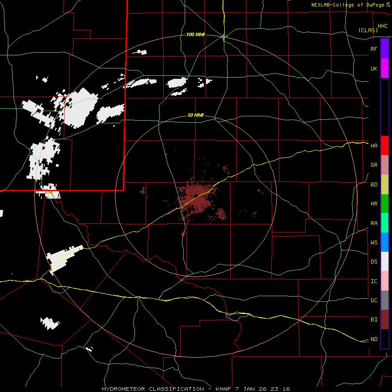This screenshot has width=392, height=392.
Task: Click the WS blue legend swatch
Action: pyautogui.click(x=385, y=242)
